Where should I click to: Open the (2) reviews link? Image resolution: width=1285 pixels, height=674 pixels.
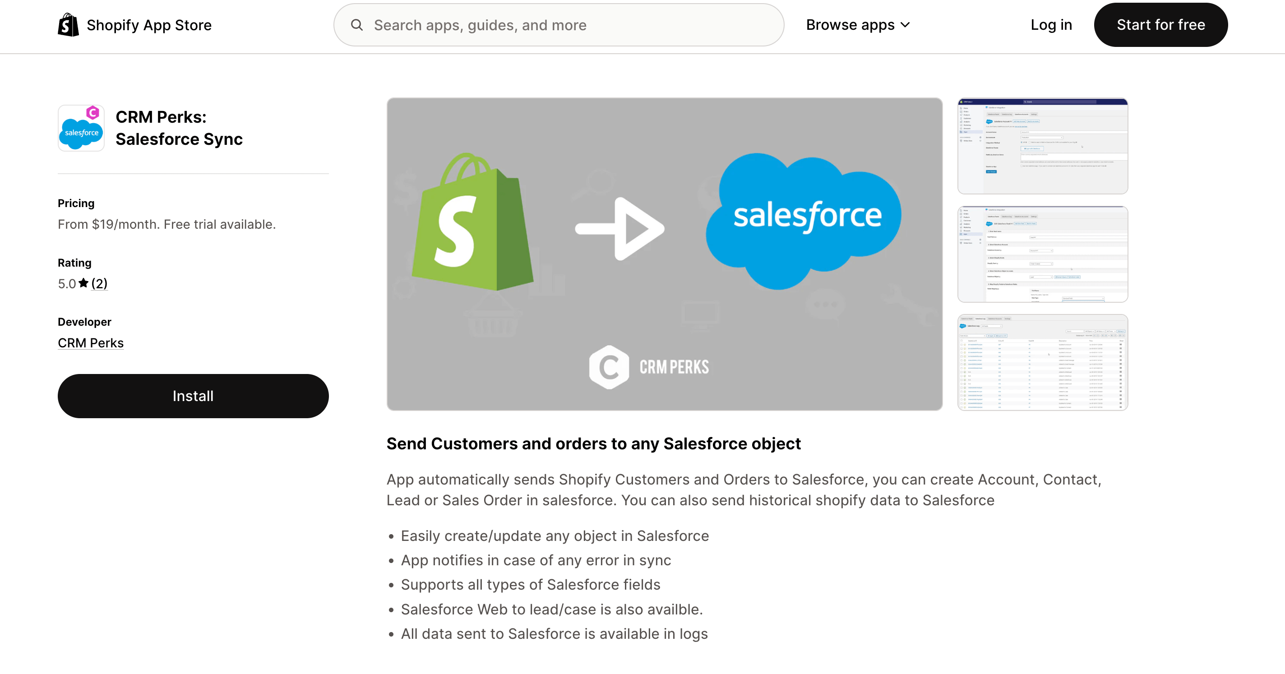(99, 283)
